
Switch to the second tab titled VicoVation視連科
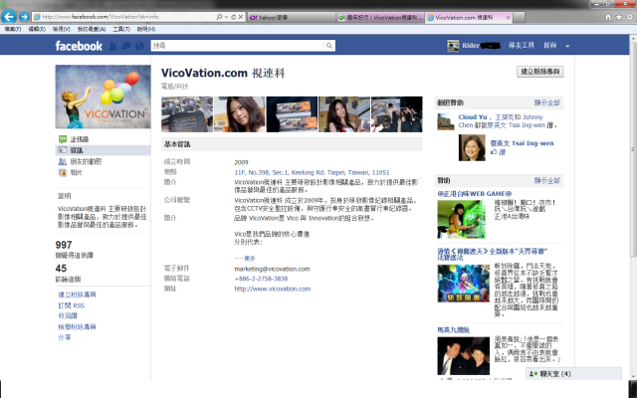point(380,18)
